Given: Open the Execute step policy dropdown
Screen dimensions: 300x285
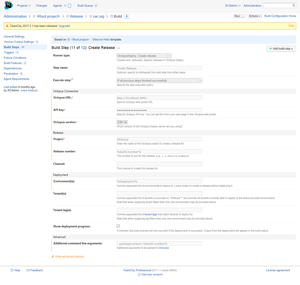Looking at the screenshot, I should [160, 81].
